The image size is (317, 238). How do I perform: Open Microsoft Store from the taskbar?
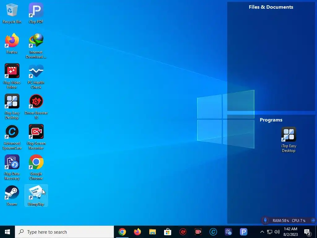pyautogui.click(x=167, y=232)
